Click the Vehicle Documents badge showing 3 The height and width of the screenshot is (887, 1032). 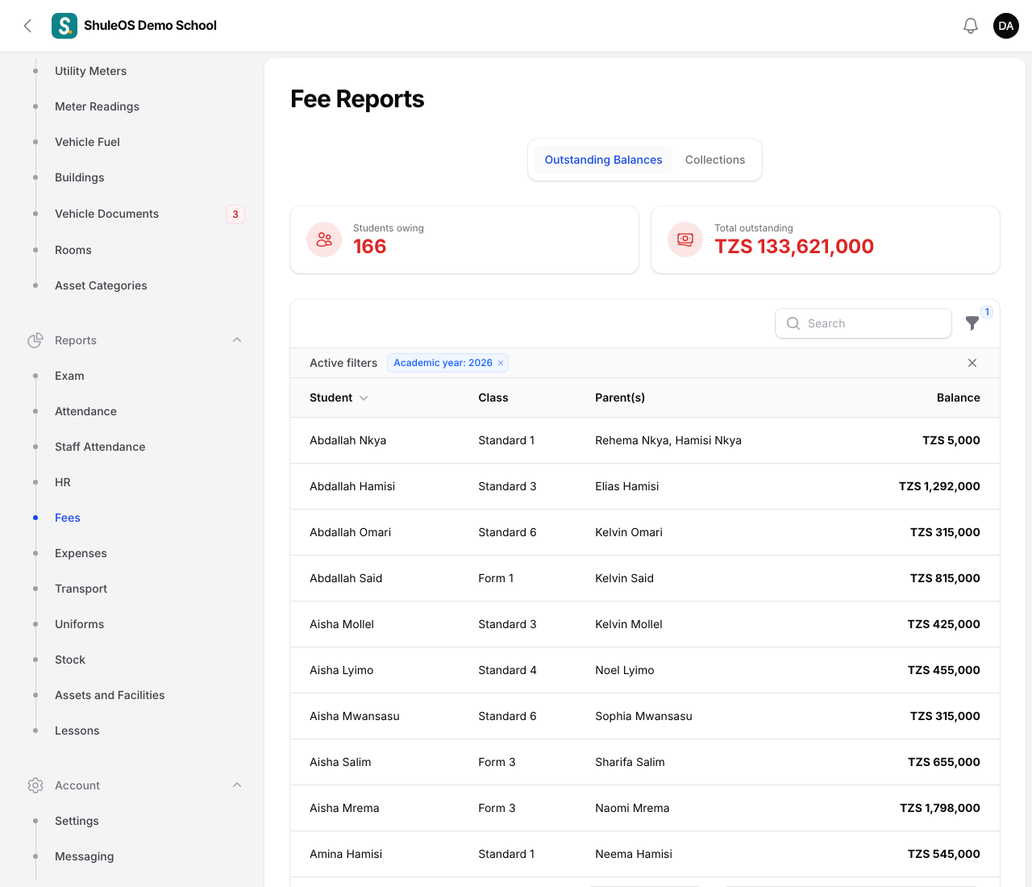tap(235, 214)
